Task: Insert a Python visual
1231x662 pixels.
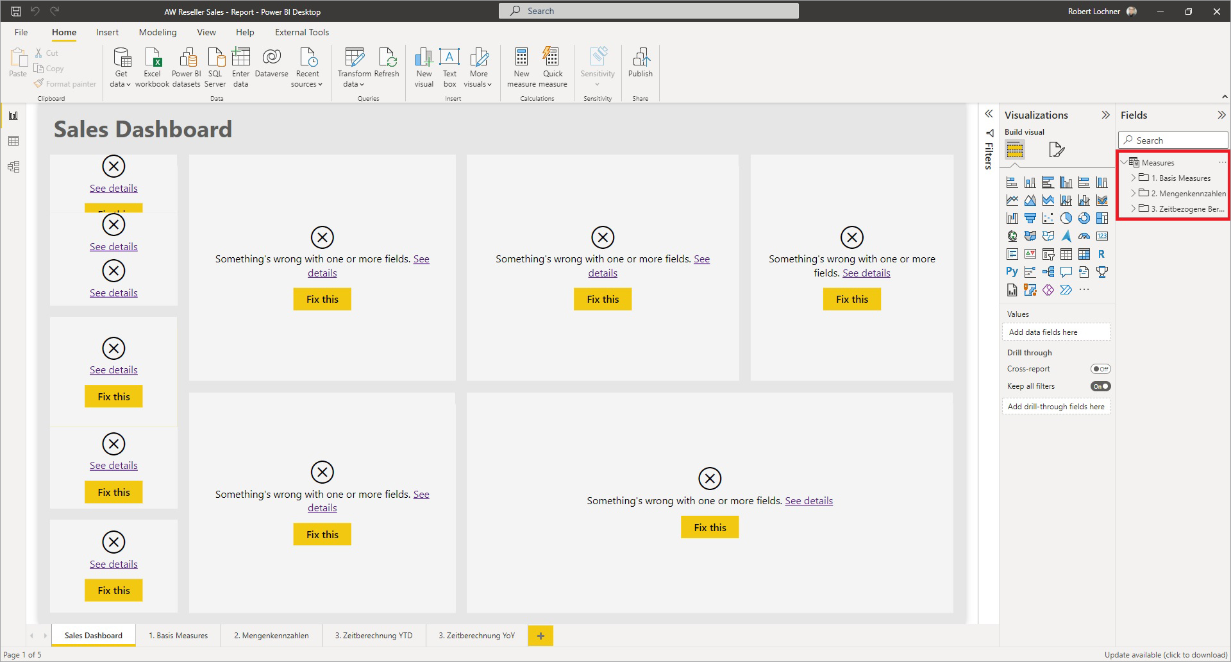Action: (1012, 271)
